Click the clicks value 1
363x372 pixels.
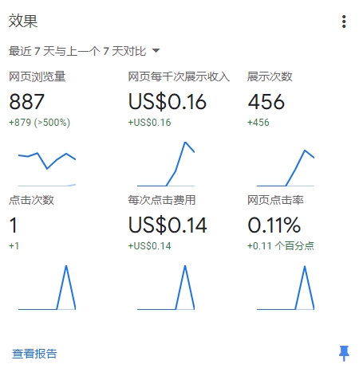(x=14, y=225)
